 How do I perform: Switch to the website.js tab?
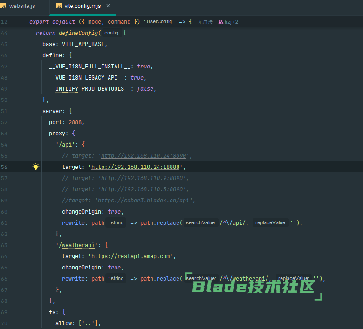tap(22, 7)
